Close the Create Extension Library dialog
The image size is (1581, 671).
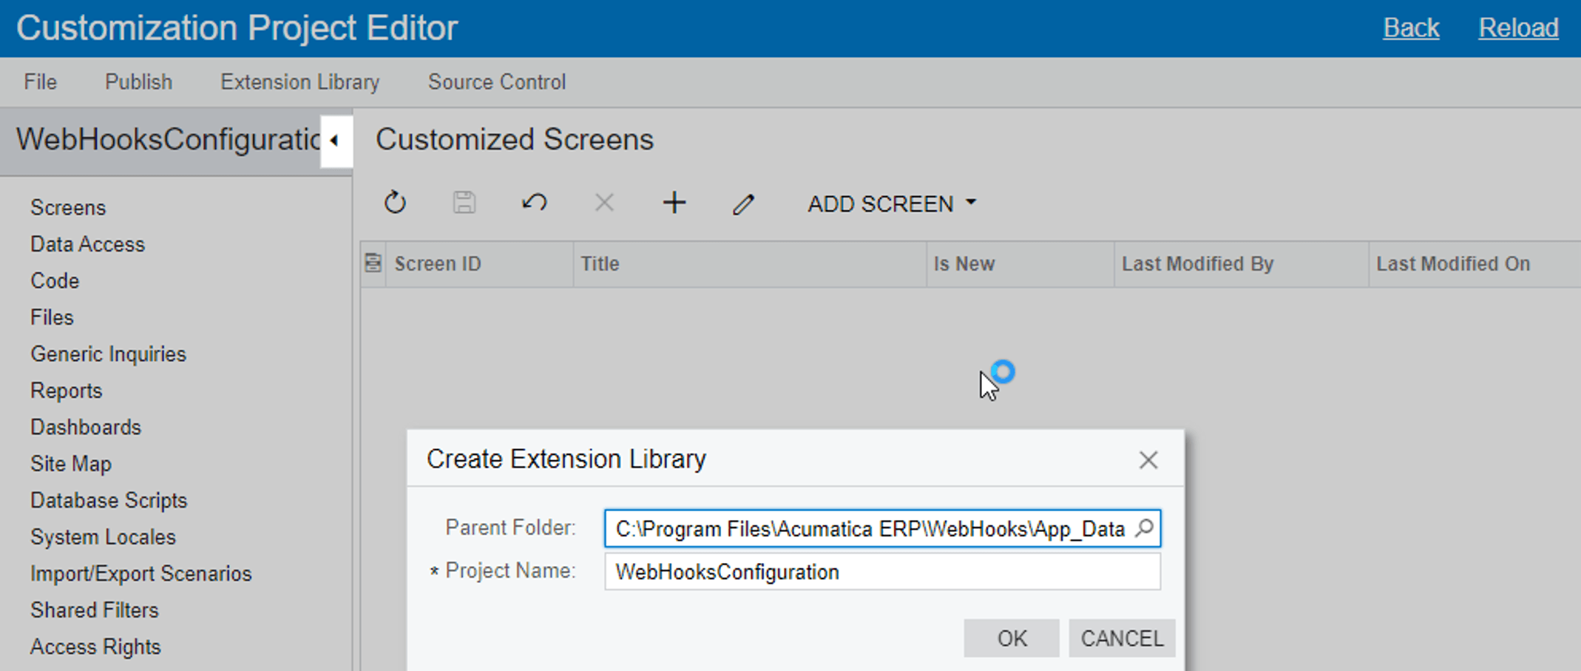pos(1148,460)
